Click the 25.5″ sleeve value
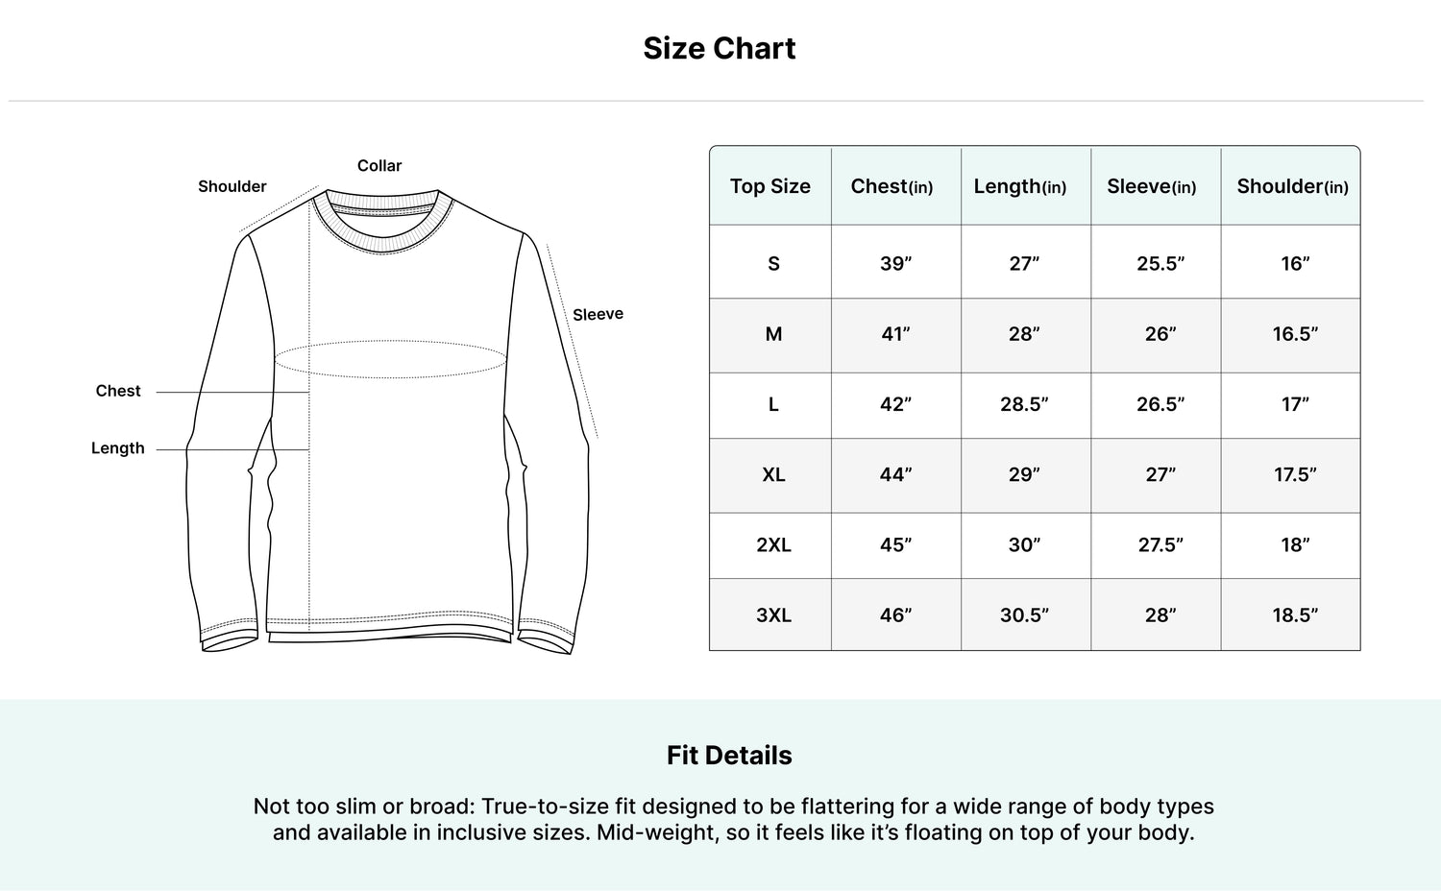1441x891 pixels. pyautogui.click(x=1160, y=263)
